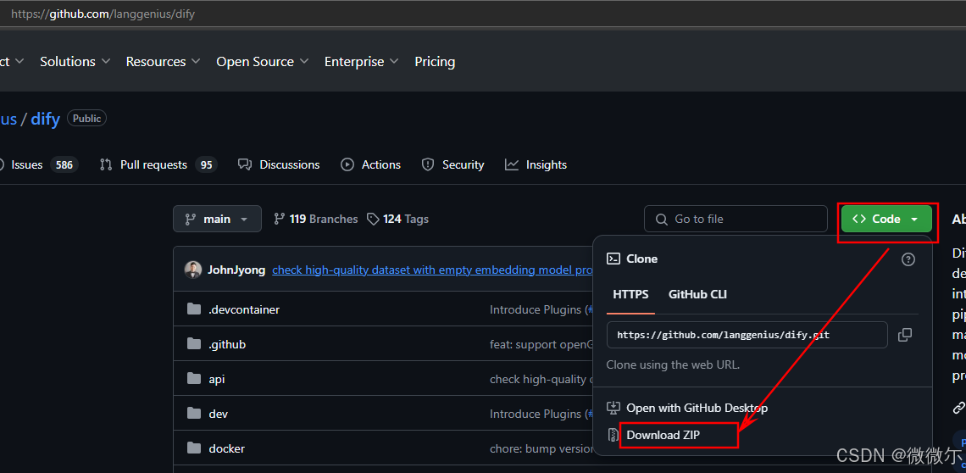Expand the Resources navigation menu
The image size is (966, 473).
164,62
